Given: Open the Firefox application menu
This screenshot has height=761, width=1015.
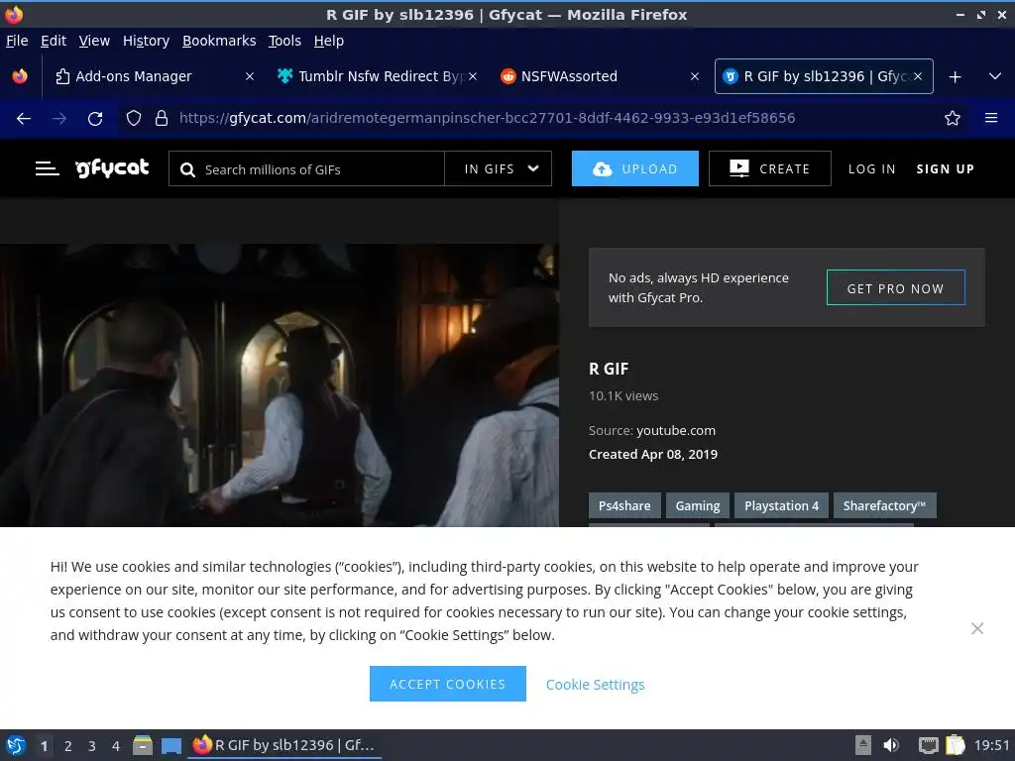Looking at the screenshot, I should click(991, 119).
